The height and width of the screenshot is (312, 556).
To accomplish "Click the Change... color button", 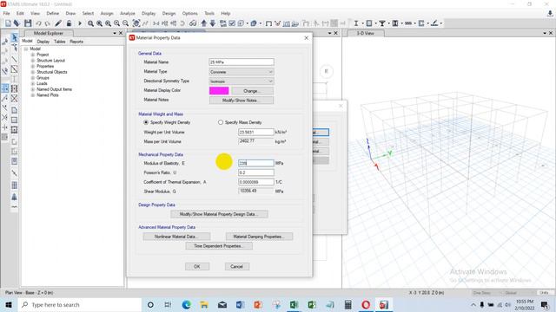I will coord(252,91).
